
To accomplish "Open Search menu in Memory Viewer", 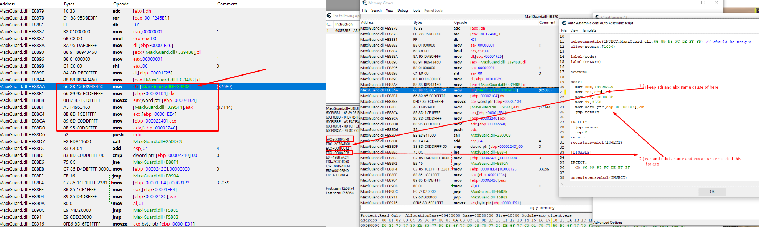I will pos(376,10).
